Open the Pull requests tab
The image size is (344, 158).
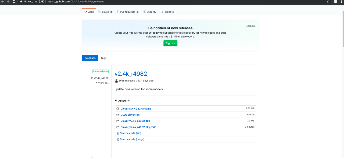coord(128,12)
